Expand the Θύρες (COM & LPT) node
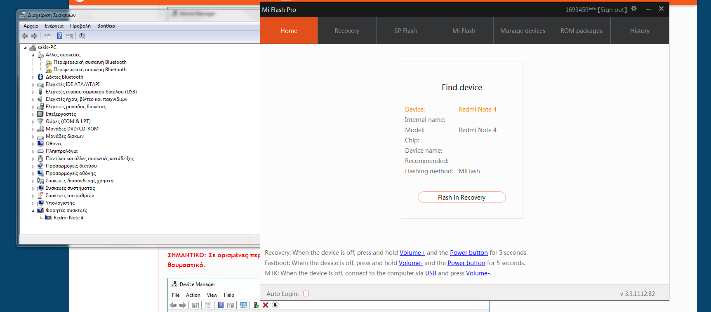The width and height of the screenshot is (711, 312). 33,122
